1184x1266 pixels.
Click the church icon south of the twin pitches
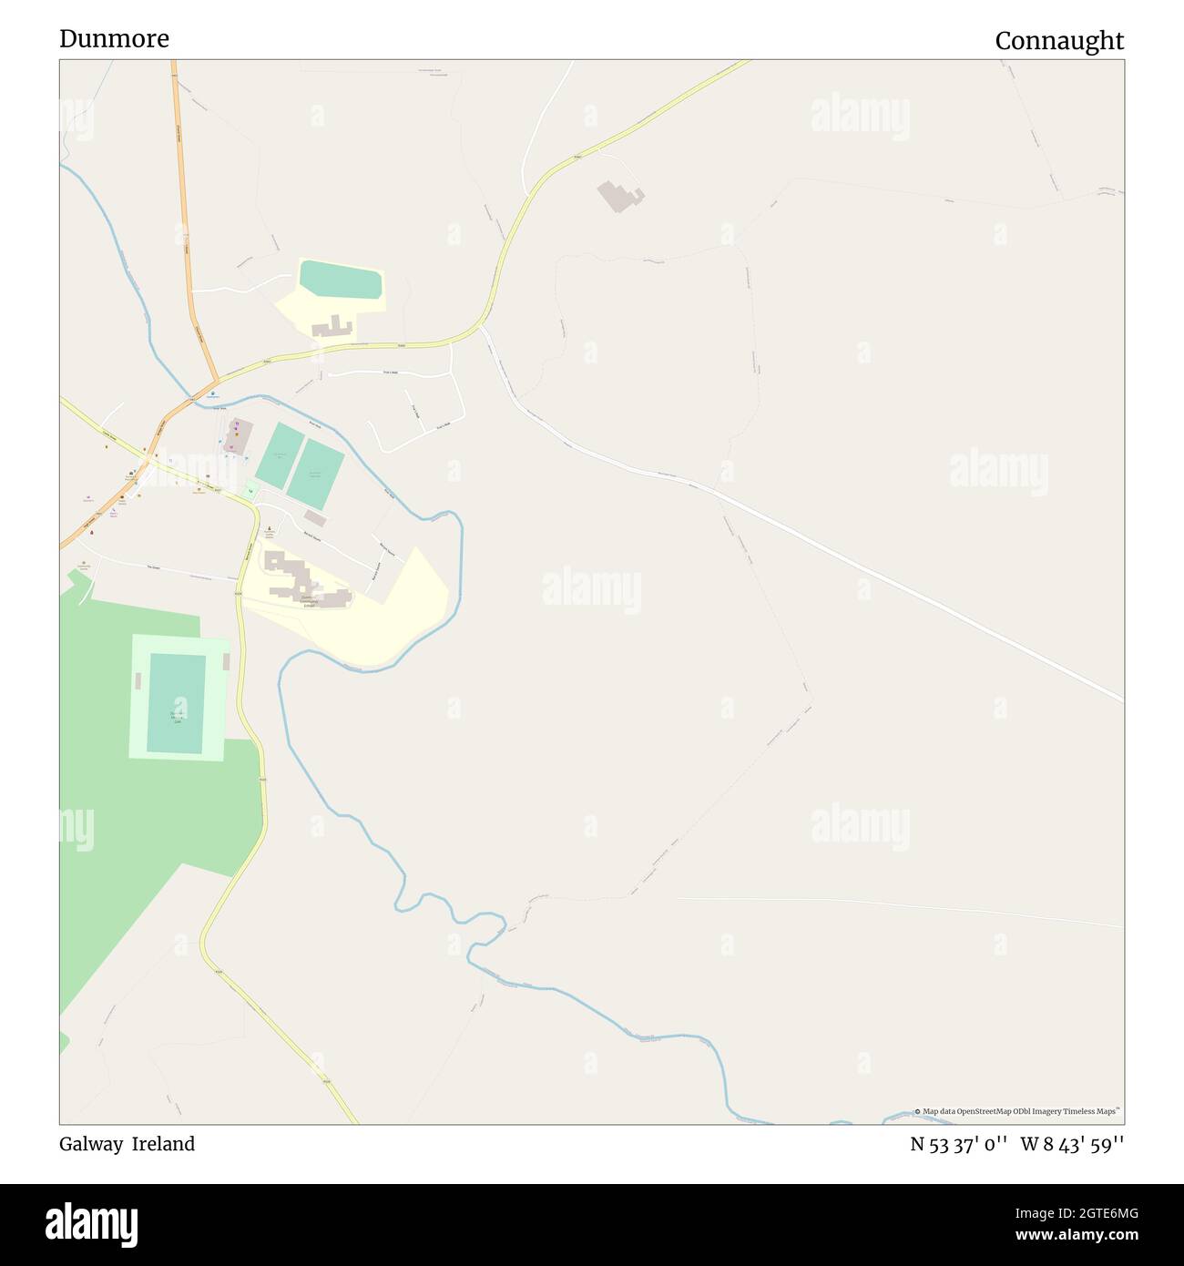(268, 529)
